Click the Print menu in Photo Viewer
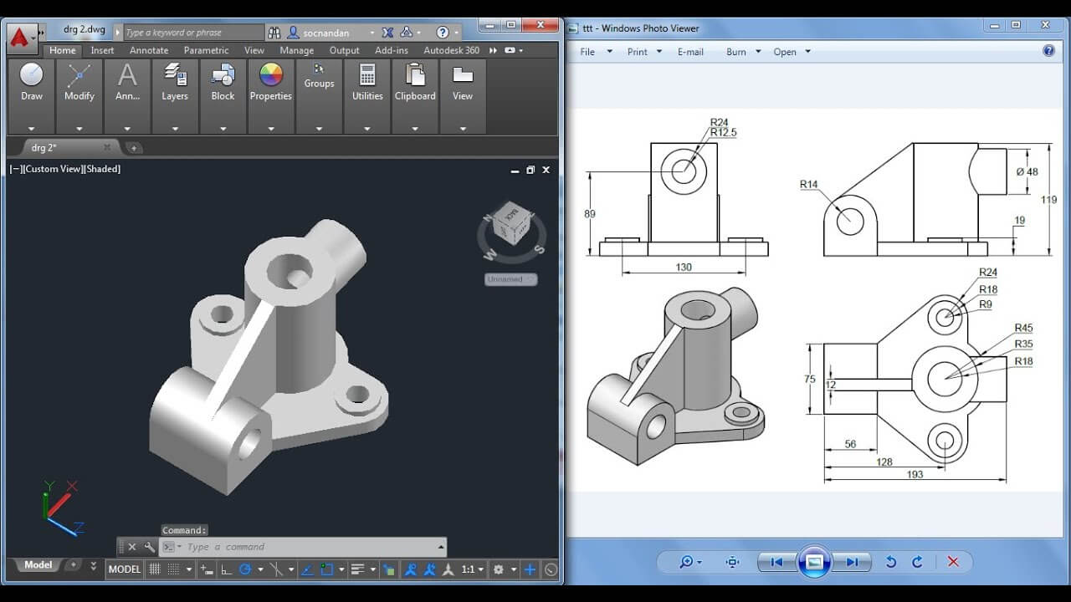Screen dimensions: 1071x602 [x=638, y=52]
